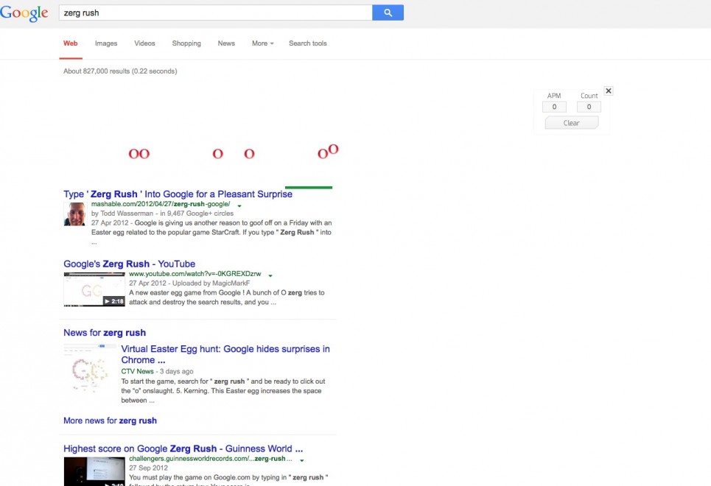Select the Web tab
The height and width of the screenshot is (486, 711).
tap(70, 43)
